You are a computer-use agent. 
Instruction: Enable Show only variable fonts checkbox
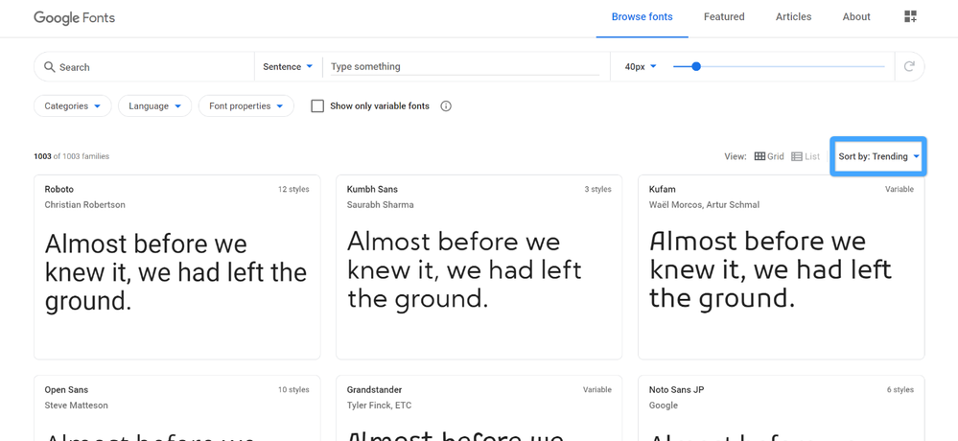click(317, 106)
